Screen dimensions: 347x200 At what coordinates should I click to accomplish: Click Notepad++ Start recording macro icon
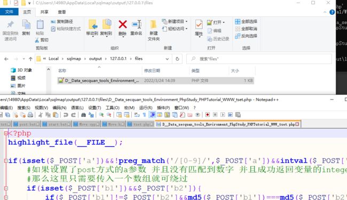click(x=207, y=115)
